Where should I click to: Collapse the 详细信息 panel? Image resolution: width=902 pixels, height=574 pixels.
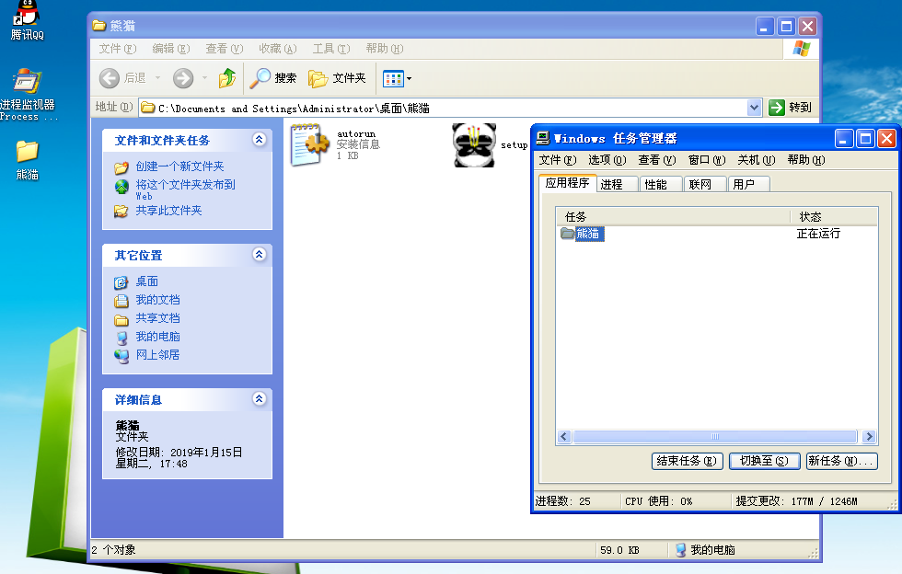(x=259, y=400)
